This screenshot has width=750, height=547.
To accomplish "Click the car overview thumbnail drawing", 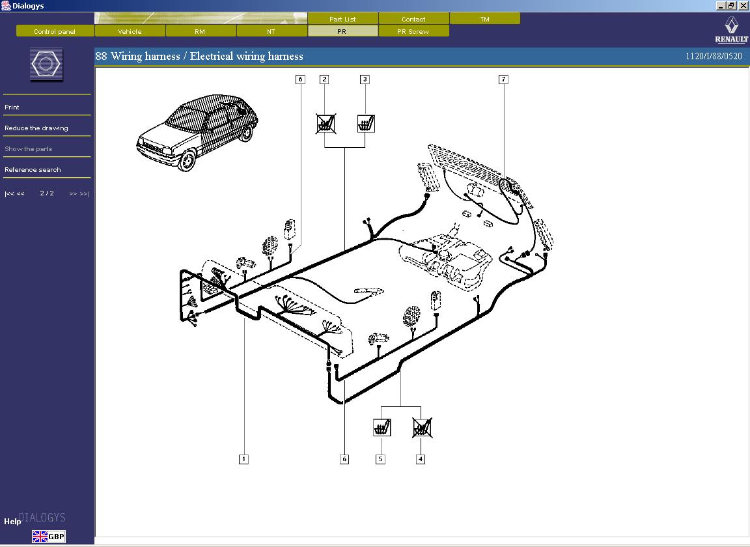I will point(197,133).
